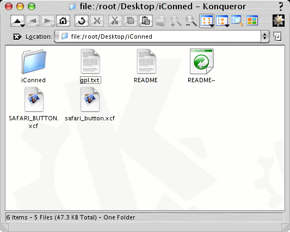Print the current view
290x232 pixels.
click(x=161, y=21)
